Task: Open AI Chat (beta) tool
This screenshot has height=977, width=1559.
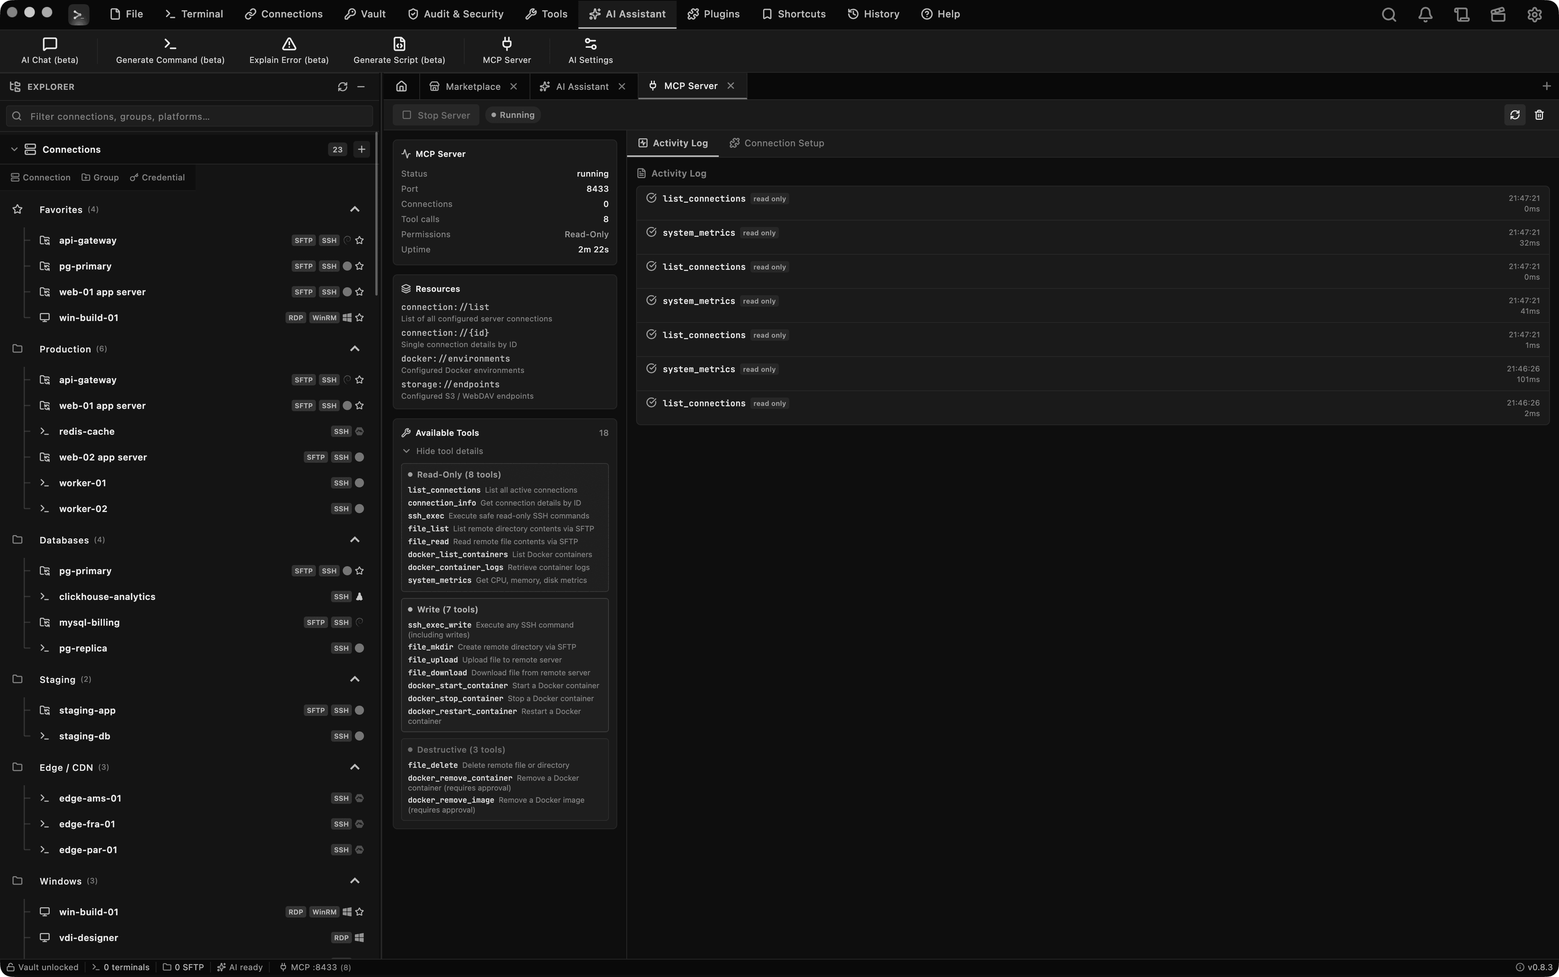Action: click(50, 50)
